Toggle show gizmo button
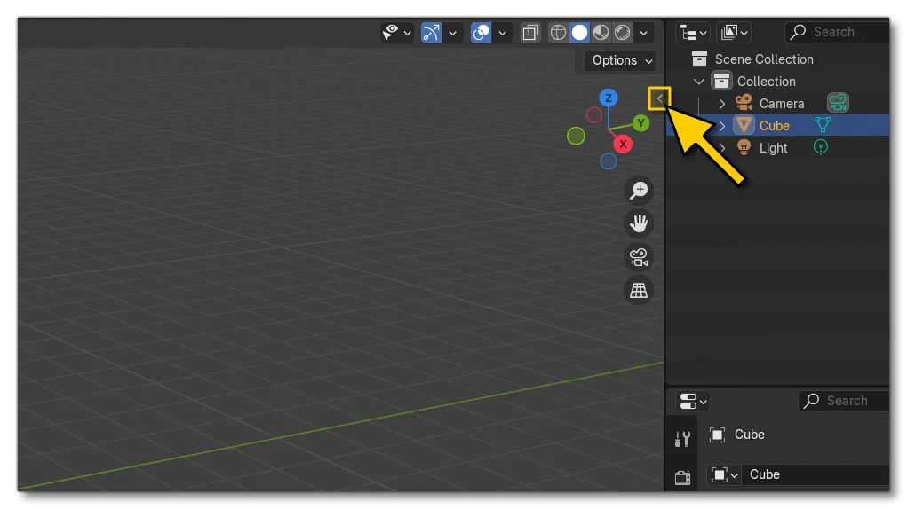Viewport: 907px width, 509px height. [x=431, y=32]
